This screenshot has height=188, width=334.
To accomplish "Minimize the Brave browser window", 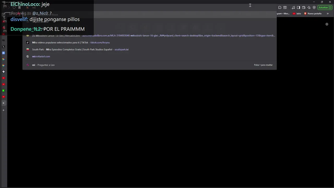I will pyautogui.click(x=314, y=2).
